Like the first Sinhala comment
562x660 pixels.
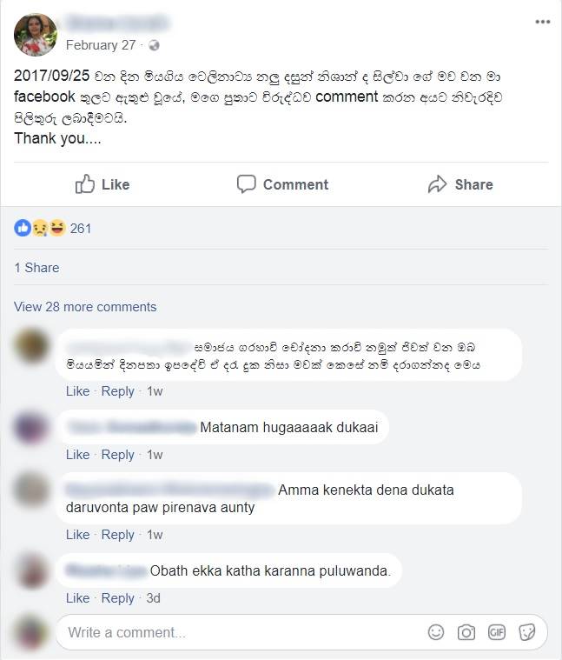[x=78, y=391]
